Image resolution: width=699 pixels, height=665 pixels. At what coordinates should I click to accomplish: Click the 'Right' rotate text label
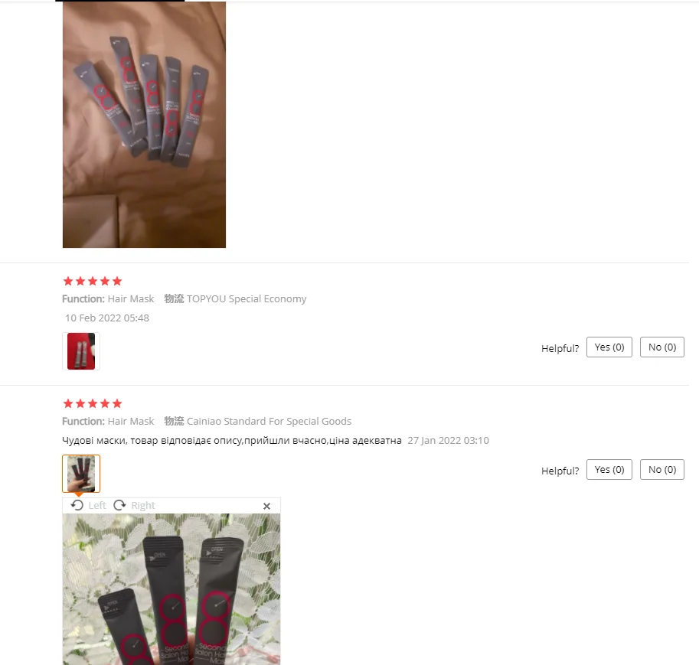pos(143,505)
